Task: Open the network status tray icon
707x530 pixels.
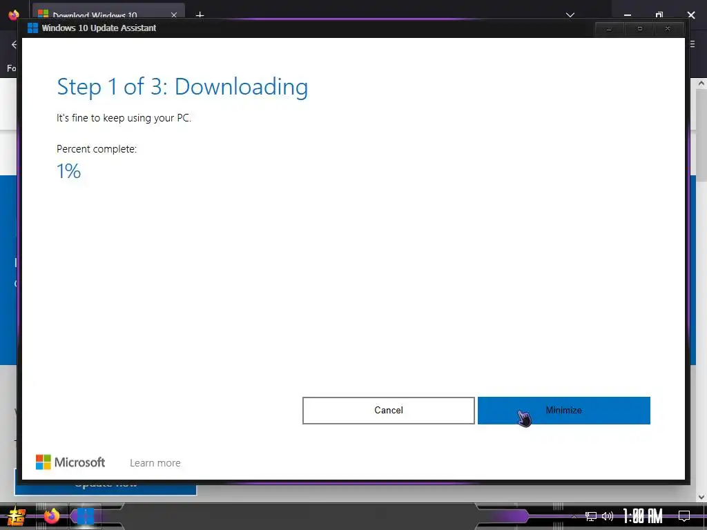Action: (x=591, y=516)
